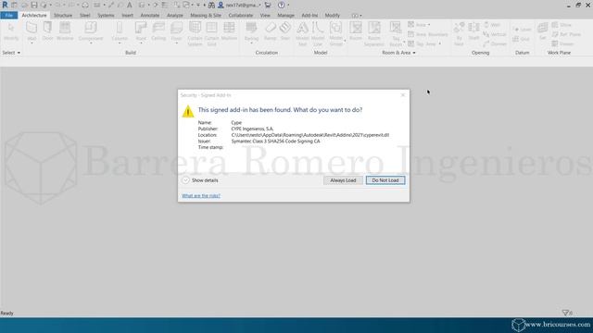Image resolution: width=593 pixels, height=333 pixels.
Task: Open the Help icon dropdown arrow
Action: (x=288, y=6)
